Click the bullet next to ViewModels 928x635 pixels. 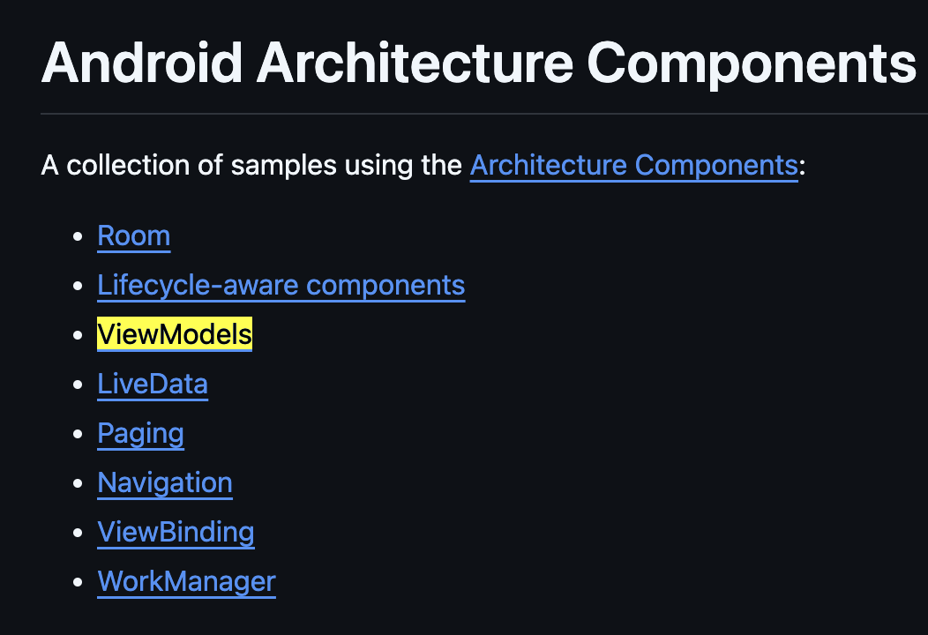78,335
